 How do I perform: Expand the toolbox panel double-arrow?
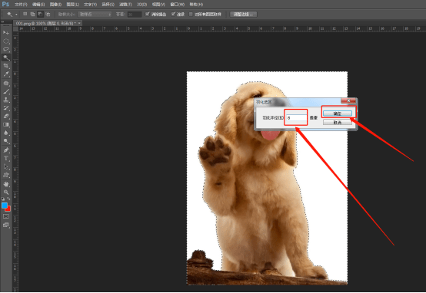tap(3, 21)
